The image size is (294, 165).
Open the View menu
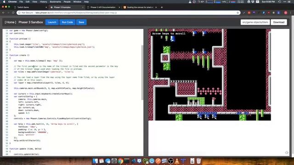pos(35,2)
